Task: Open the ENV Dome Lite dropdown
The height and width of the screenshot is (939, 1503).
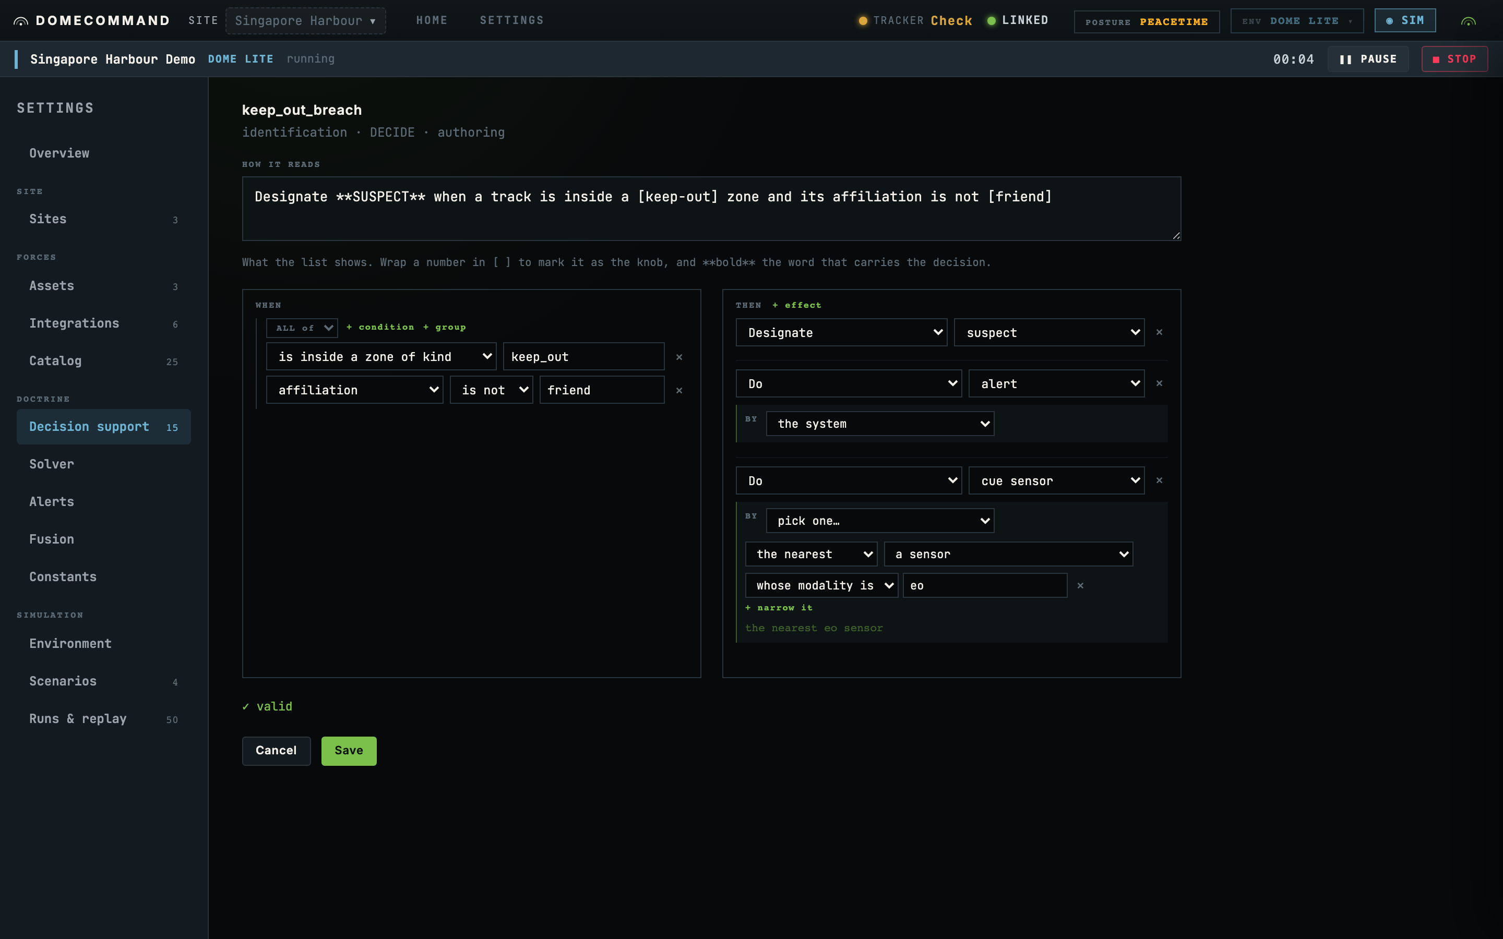Action: (x=1297, y=21)
